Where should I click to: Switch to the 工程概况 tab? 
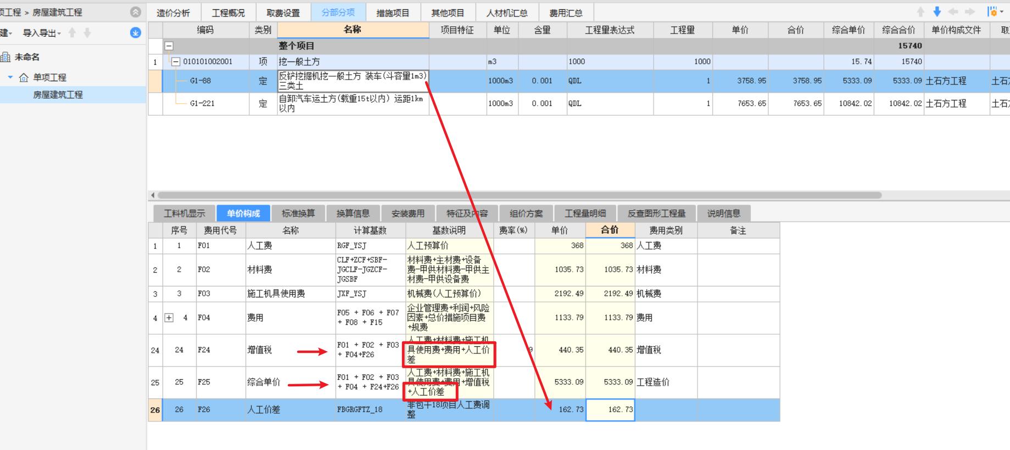(228, 13)
